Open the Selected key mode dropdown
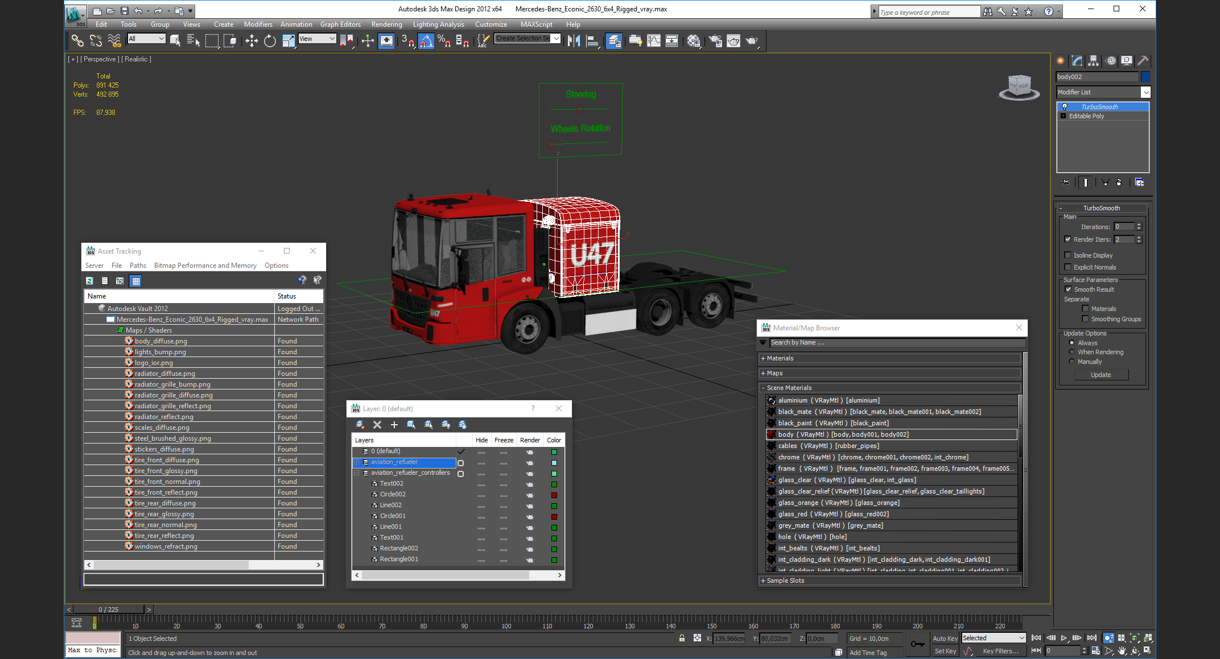 (x=994, y=638)
